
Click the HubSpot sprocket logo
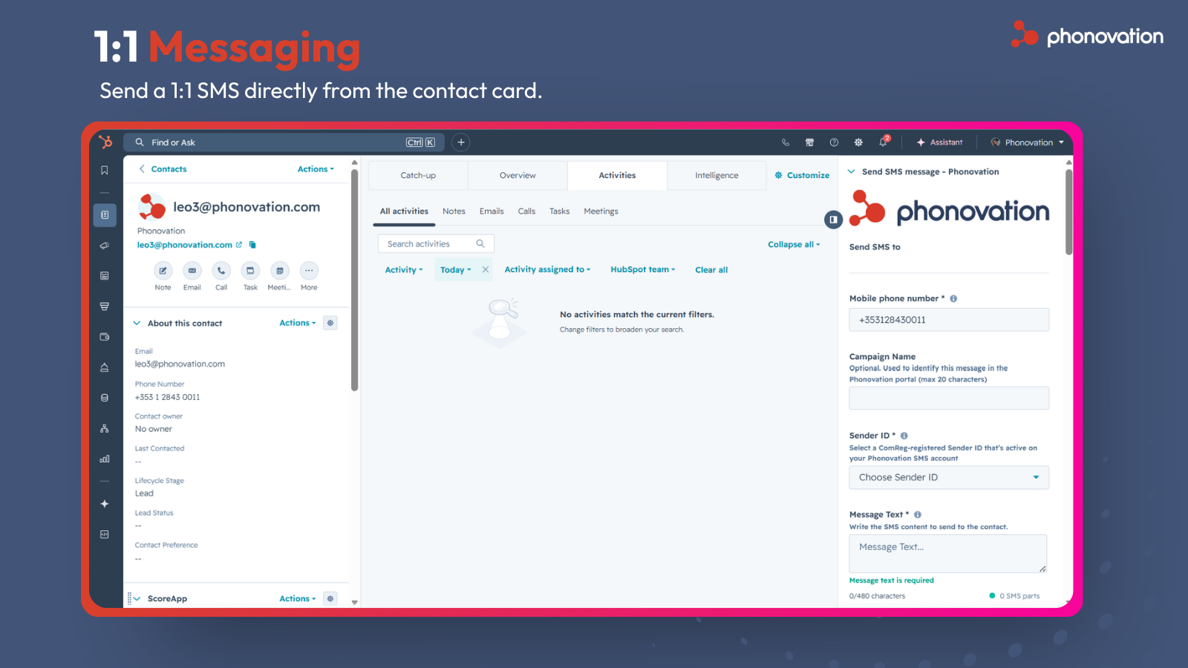pyautogui.click(x=105, y=142)
